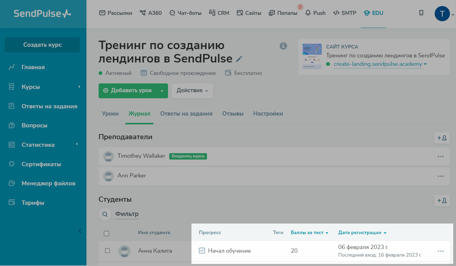
Task: Click the mobile device icon in header
Action: tap(421, 13)
